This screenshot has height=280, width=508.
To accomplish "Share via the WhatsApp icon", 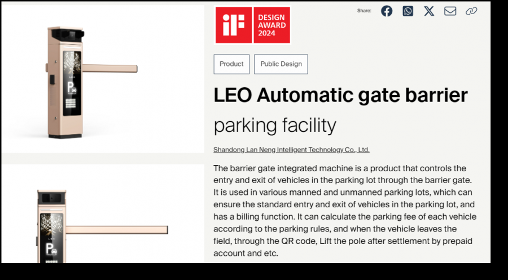I will tap(408, 11).
